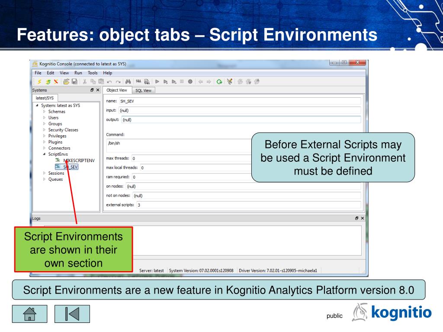Click the second greyed globe icon
The height and width of the screenshot is (332, 443).
249,82
